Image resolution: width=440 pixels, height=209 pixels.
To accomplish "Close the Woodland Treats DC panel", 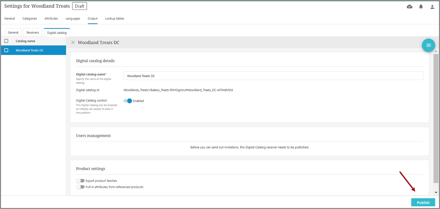I will pos(73,42).
